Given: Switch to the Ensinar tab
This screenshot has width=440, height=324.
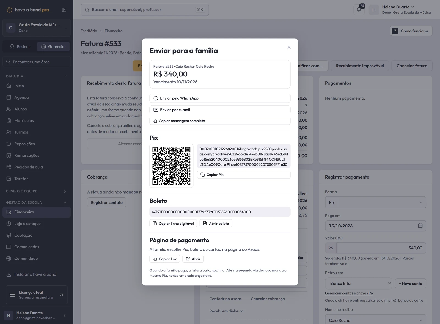Looking at the screenshot, I should (20, 46).
